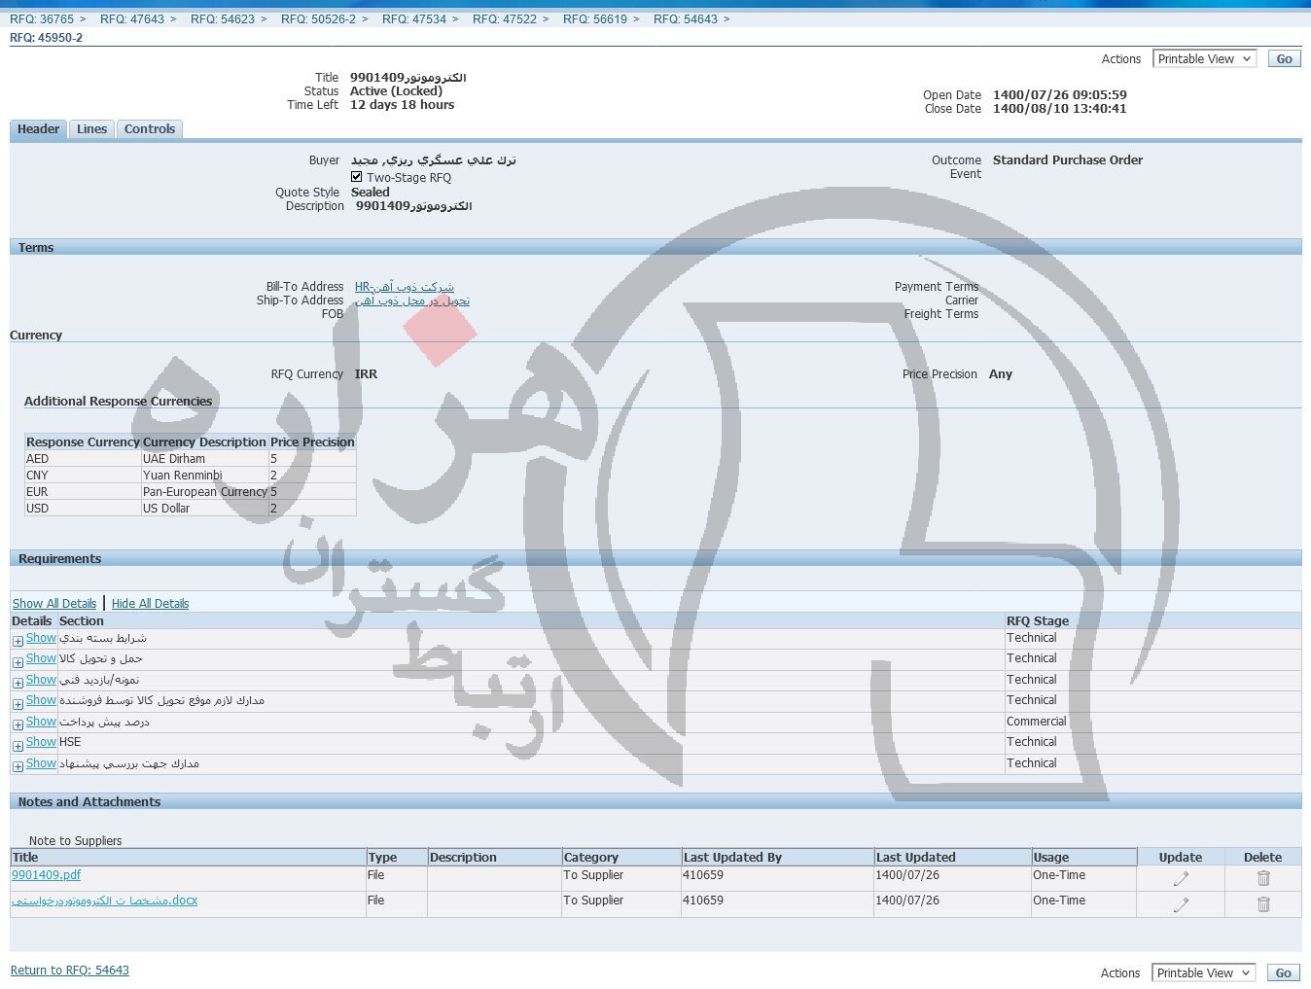This screenshot has height=989, width=1311.
Task: Click the Standard Purchase Order outcome text
Action: (1068, 160)
